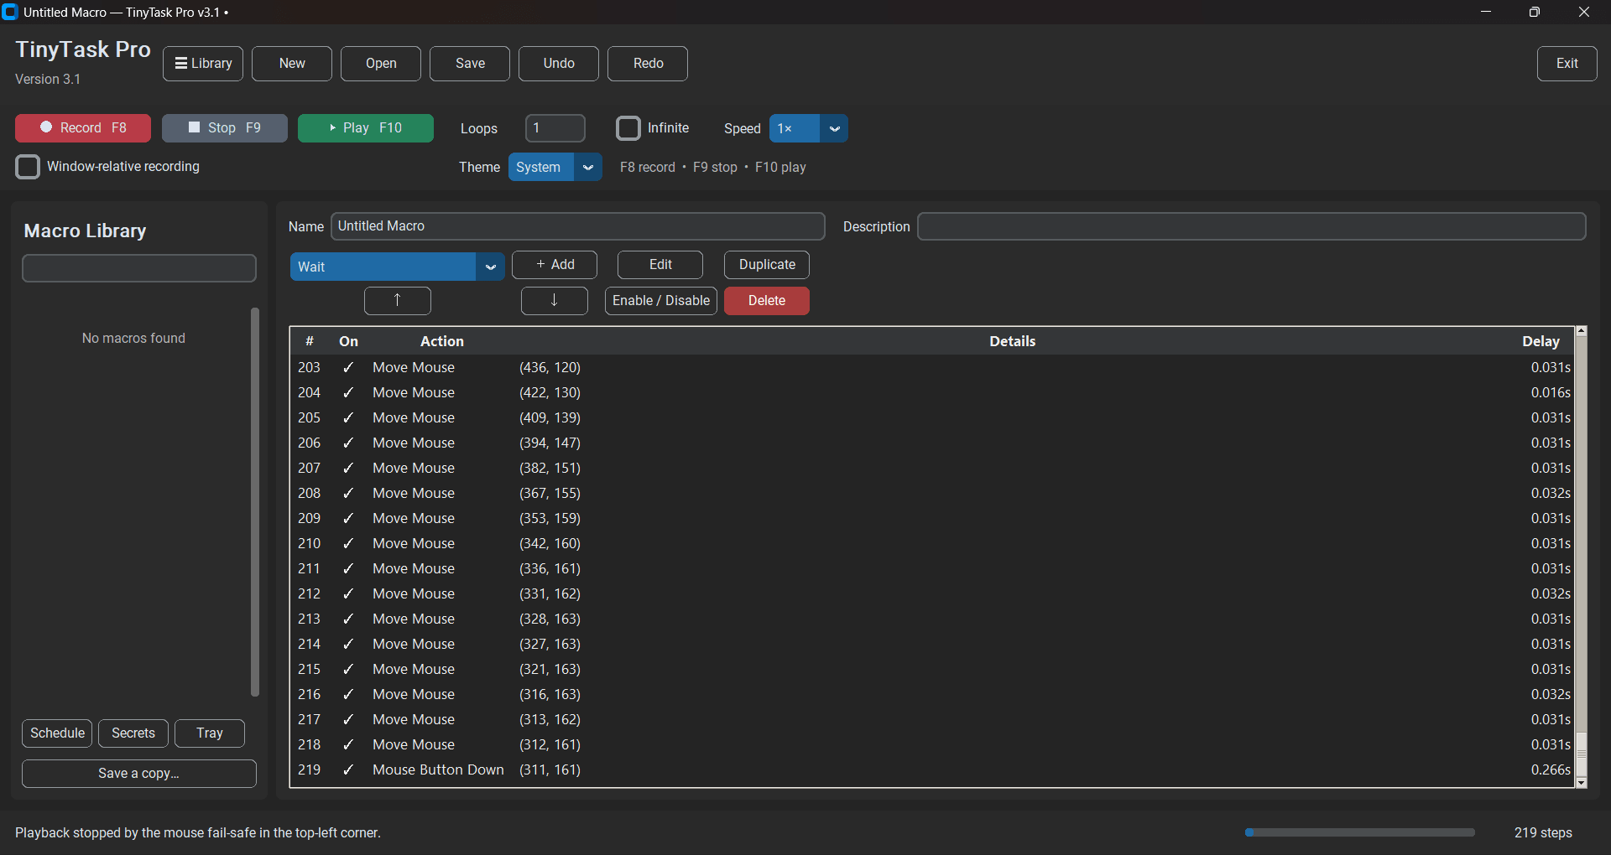Click the Action column header
The width and height of the screenshot is (1611, 855).
click(x=442, y=341)
